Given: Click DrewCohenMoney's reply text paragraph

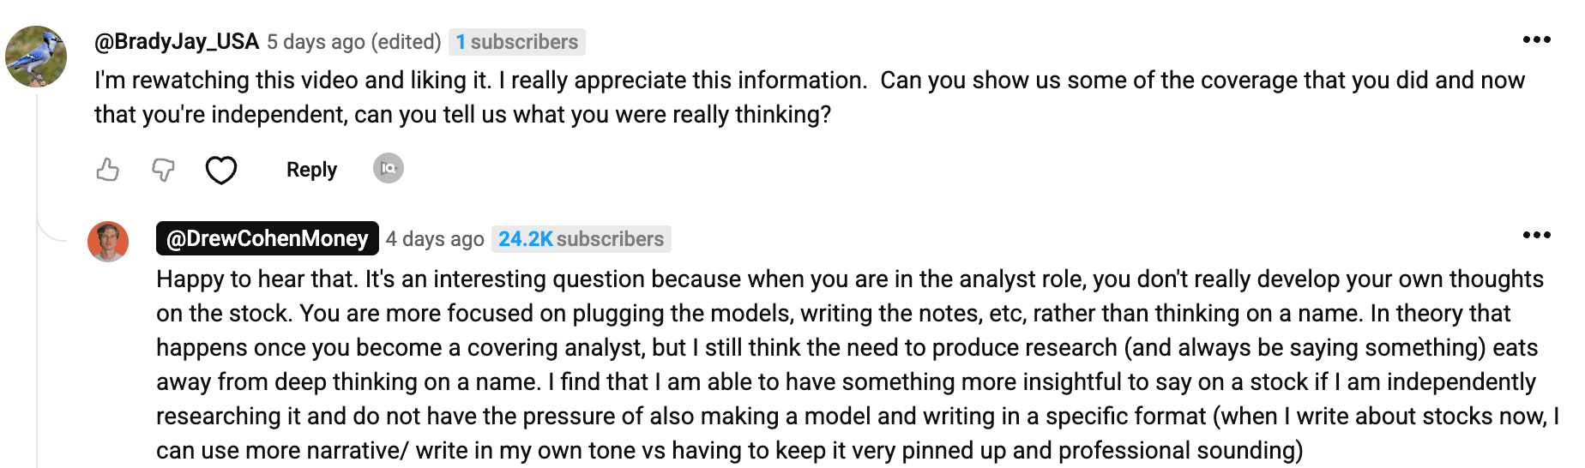Looking at the screenshot, I should pyautogui.click(x=858, y=364).
